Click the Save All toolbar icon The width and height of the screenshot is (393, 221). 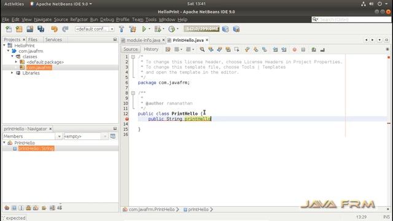[x=41, y=29]
